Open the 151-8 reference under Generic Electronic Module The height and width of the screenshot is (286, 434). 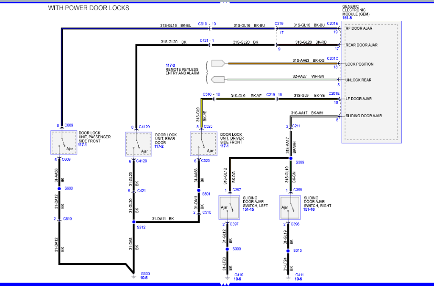(x=347, y=18)
